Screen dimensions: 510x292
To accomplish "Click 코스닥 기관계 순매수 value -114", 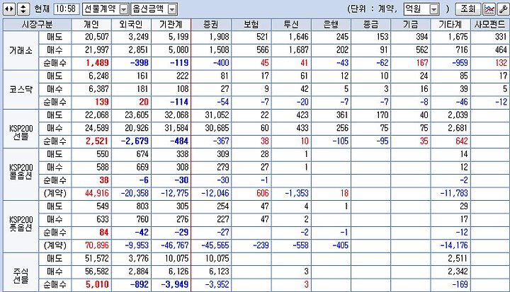I will (x=179, y=102).
